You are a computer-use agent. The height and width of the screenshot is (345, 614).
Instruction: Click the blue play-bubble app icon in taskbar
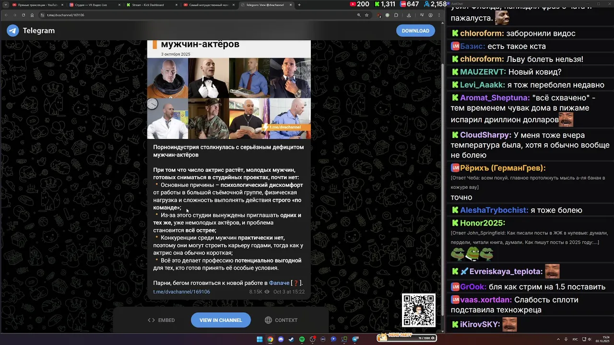pyautogui.click(x=333, y=339)
